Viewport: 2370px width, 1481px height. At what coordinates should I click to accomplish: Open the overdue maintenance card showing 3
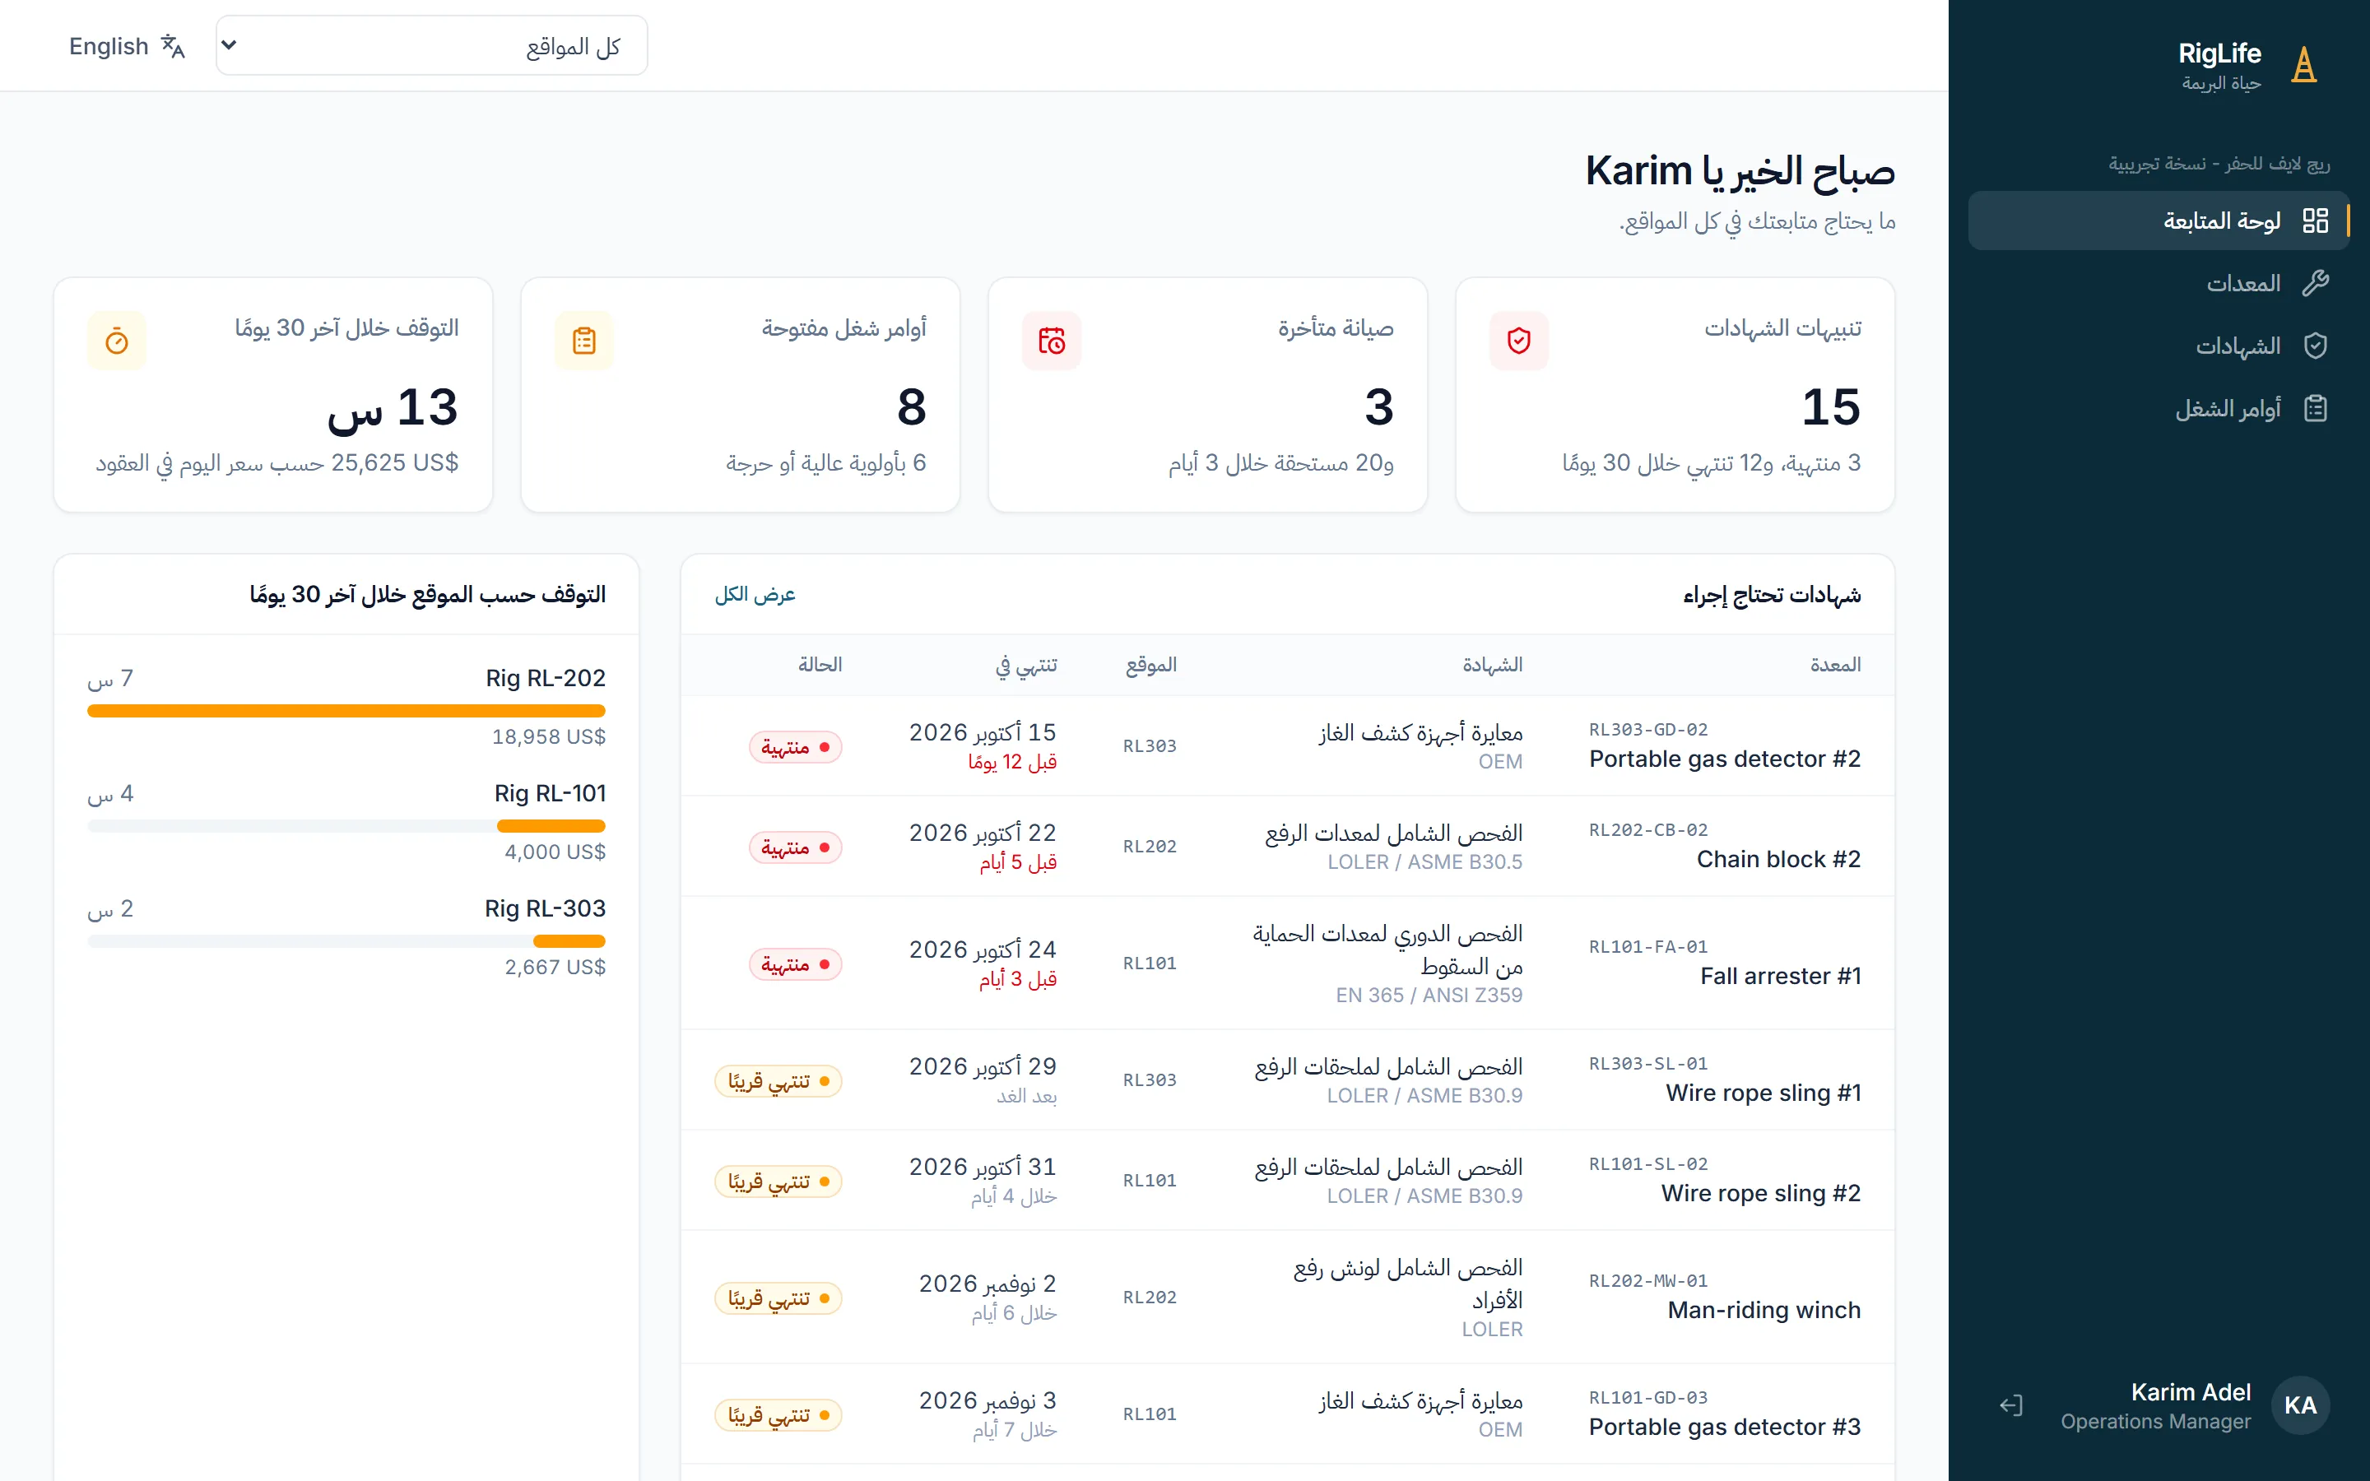point(1207,395)
